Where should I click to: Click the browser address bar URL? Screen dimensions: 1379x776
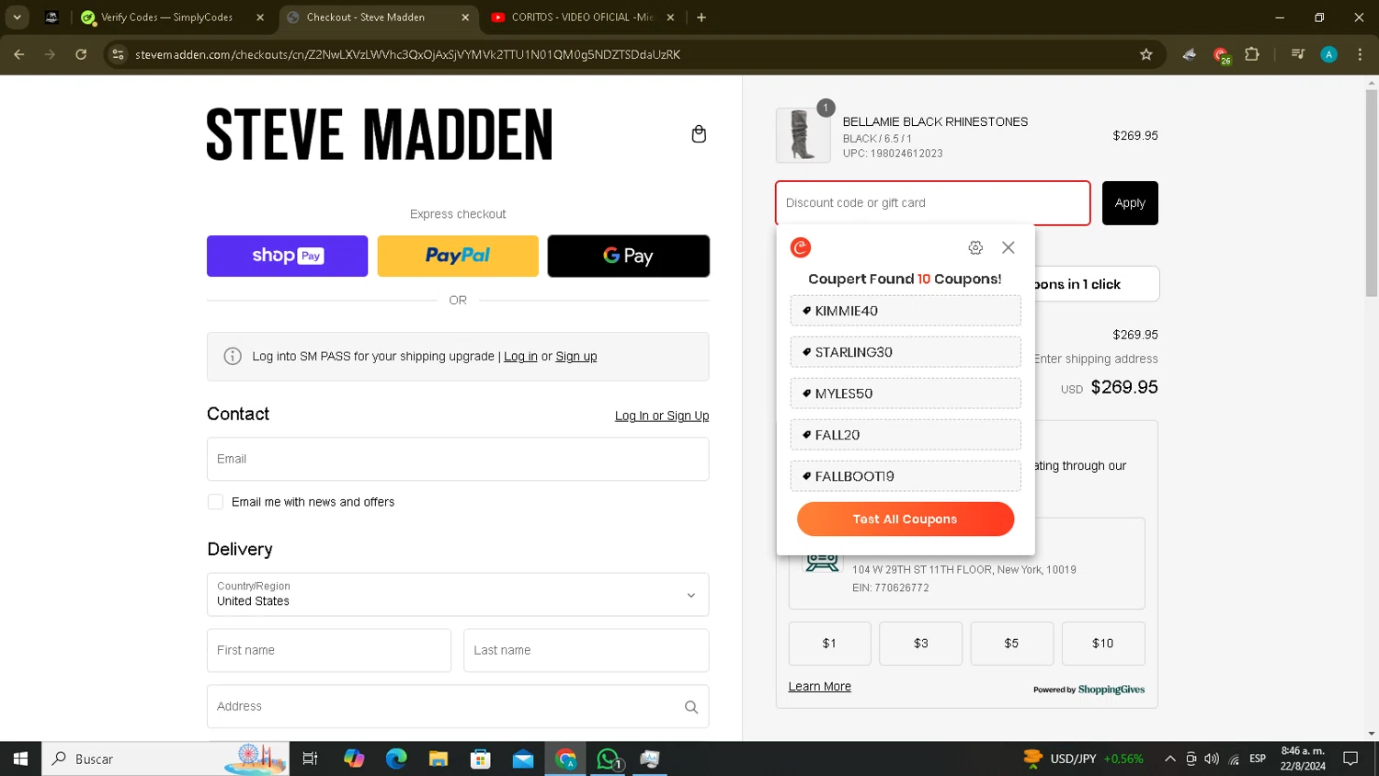[407, 54]
